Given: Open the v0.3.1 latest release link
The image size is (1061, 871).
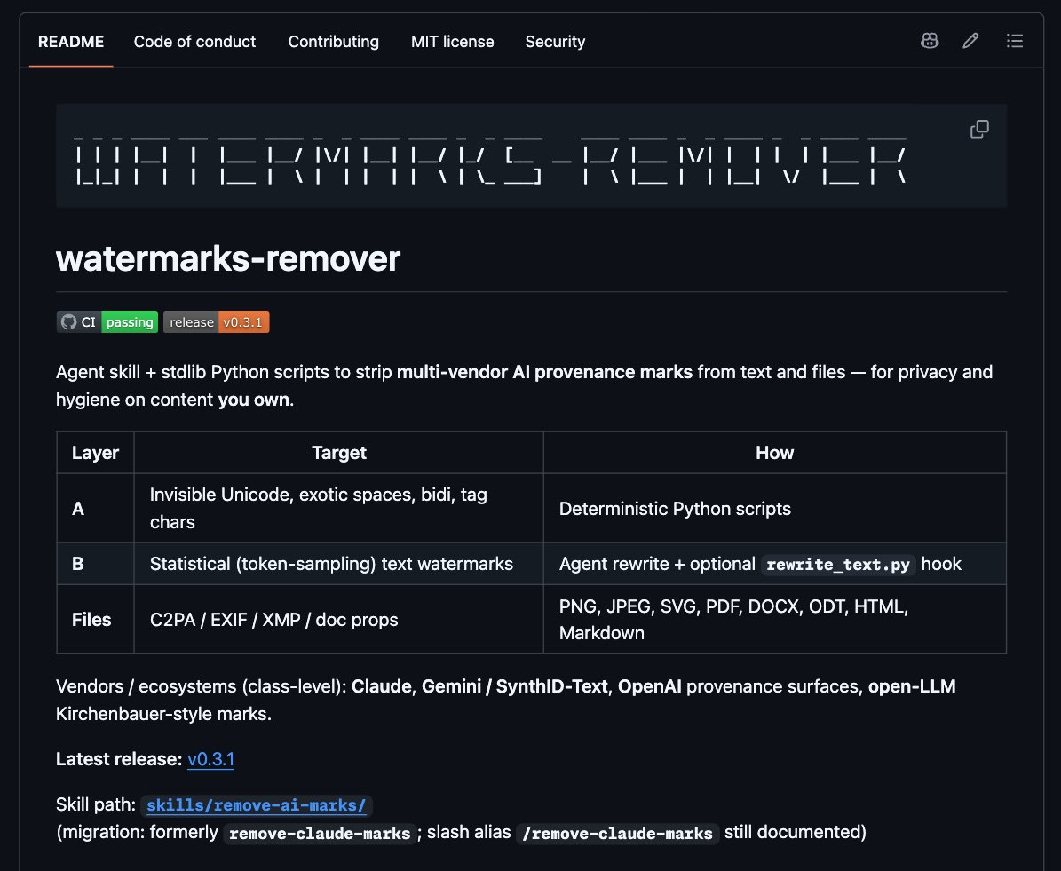Looking at the screenshot, I should 210,759.
